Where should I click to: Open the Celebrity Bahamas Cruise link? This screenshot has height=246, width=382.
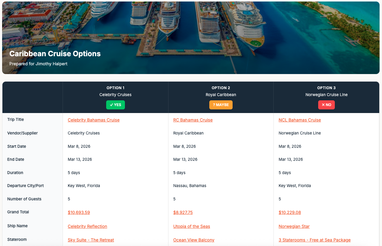pyautogui.click(x=93, y=120)
